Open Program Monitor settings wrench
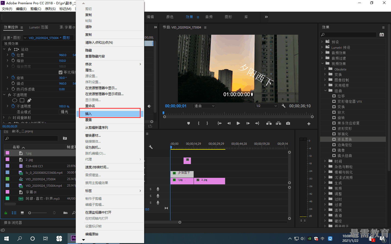391x244 pixels. tap(283, 106)
